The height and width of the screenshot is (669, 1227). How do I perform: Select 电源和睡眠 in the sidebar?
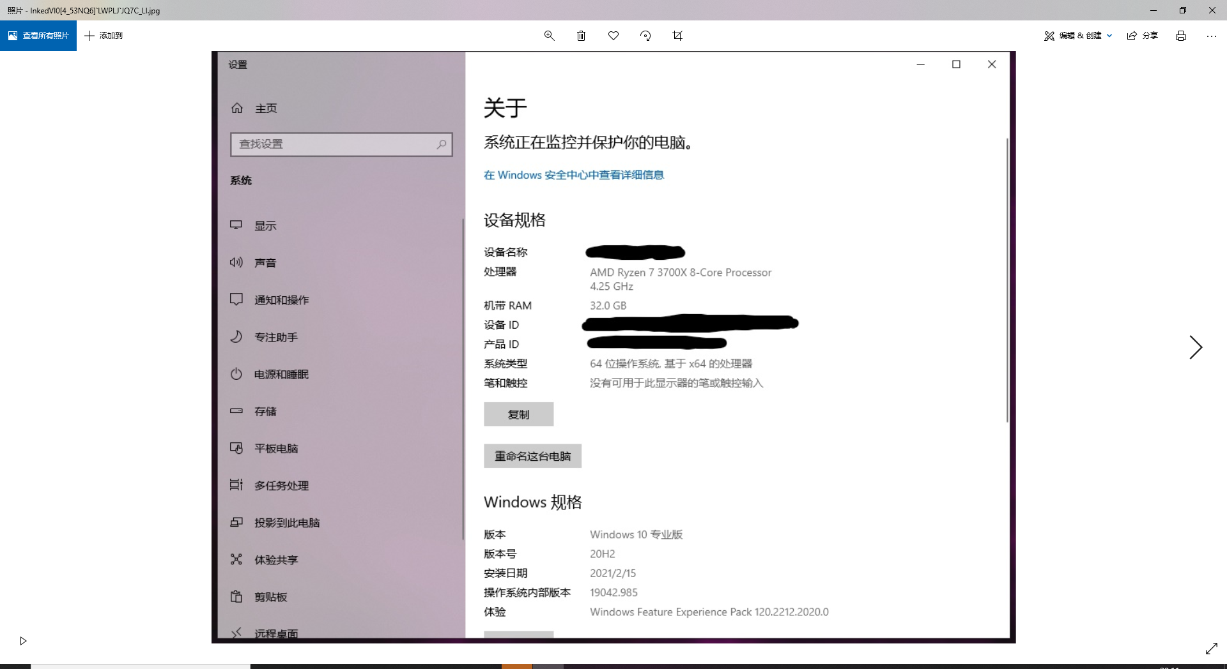281,374
